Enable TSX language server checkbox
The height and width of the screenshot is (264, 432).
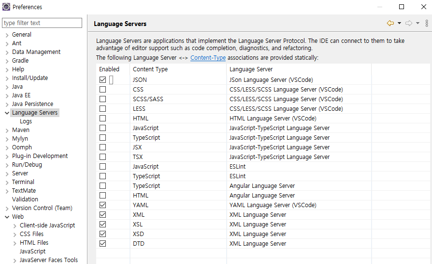(103, 157)
